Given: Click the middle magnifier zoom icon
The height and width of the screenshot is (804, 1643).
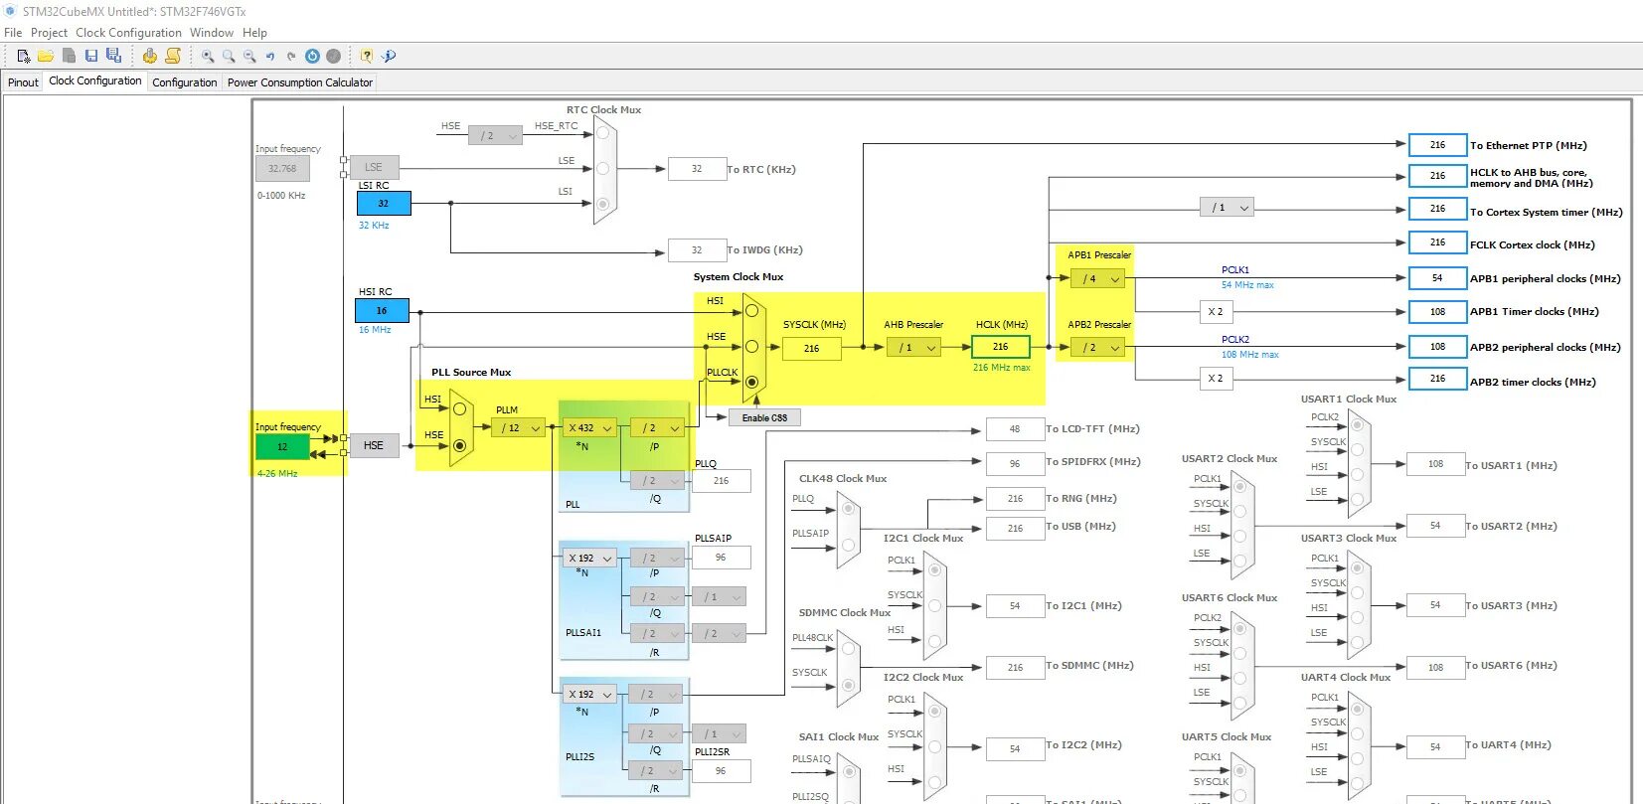Looking at the screenshot, I should (229, 56).
